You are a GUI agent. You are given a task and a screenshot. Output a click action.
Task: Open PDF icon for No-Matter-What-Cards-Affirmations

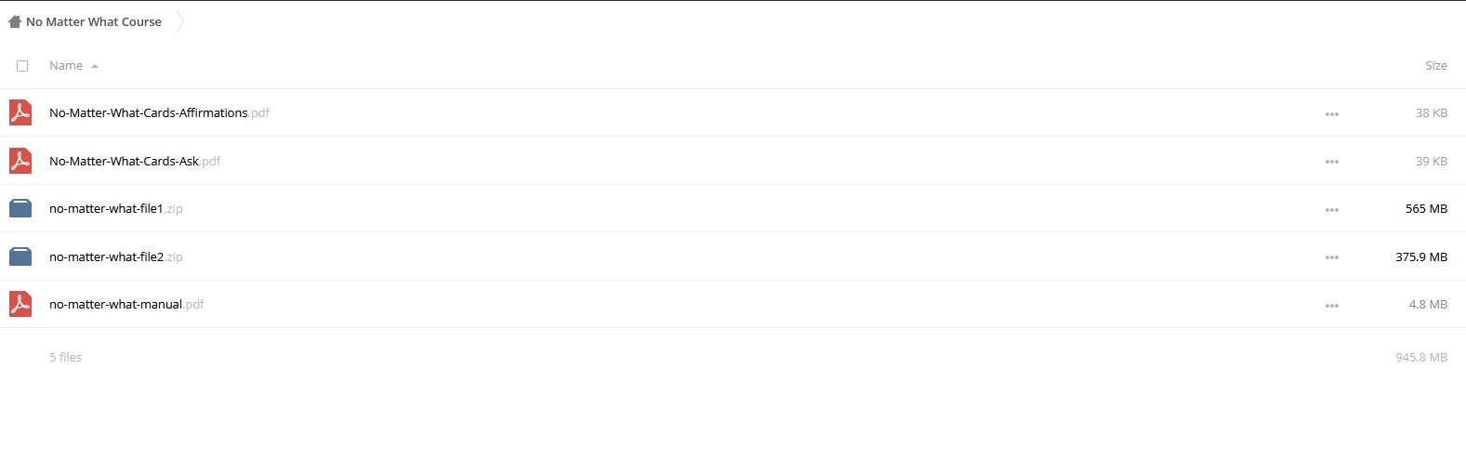pos(20,112)
